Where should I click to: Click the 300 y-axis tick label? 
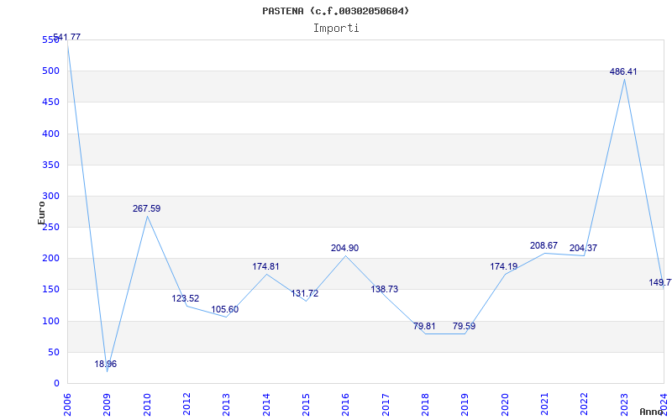coord(50,197)
